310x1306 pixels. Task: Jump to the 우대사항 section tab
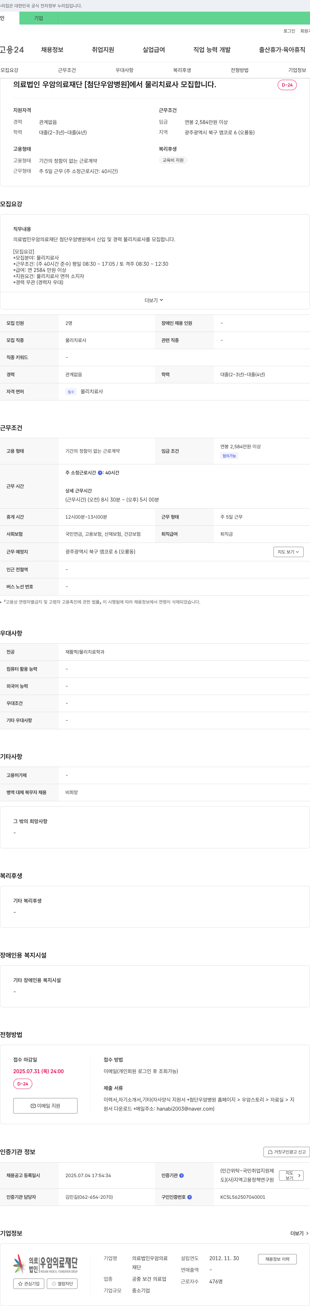point(125,70)
